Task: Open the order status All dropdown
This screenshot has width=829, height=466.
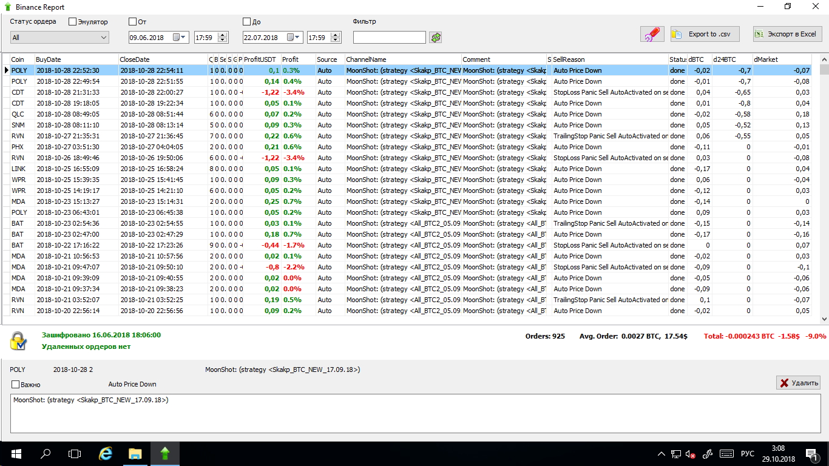Action: point(59,38)
